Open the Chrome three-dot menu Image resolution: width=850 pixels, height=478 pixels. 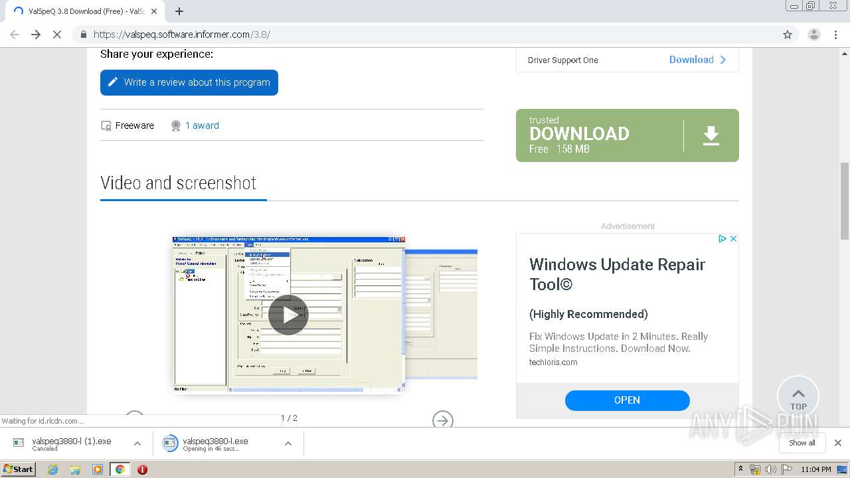click(x=835, y=35)
